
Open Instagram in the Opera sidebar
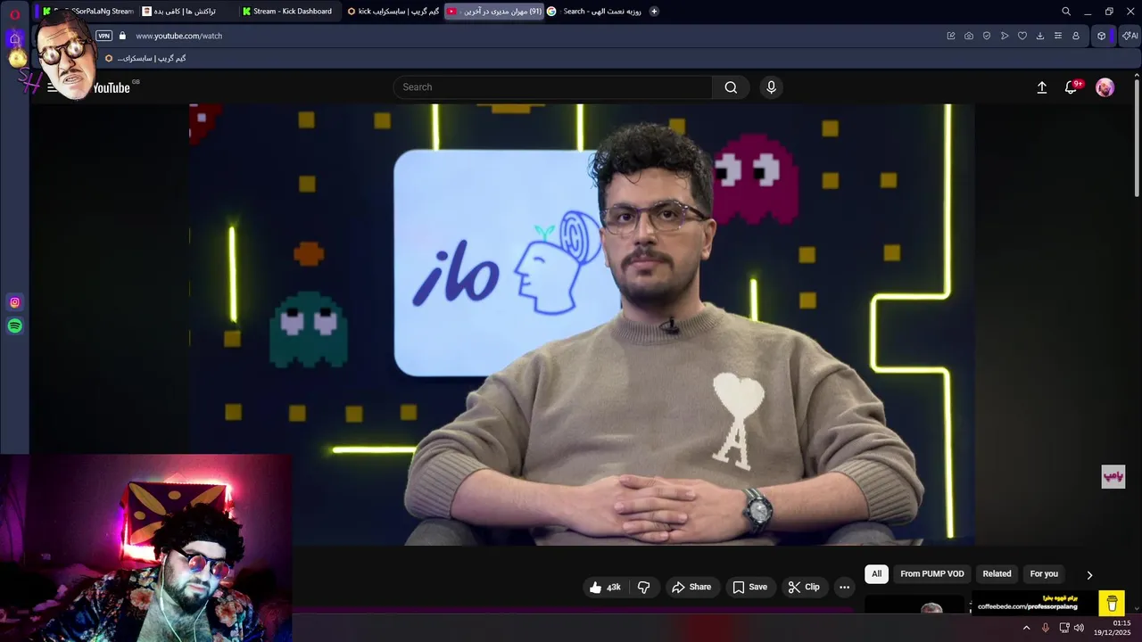[14, 302]
